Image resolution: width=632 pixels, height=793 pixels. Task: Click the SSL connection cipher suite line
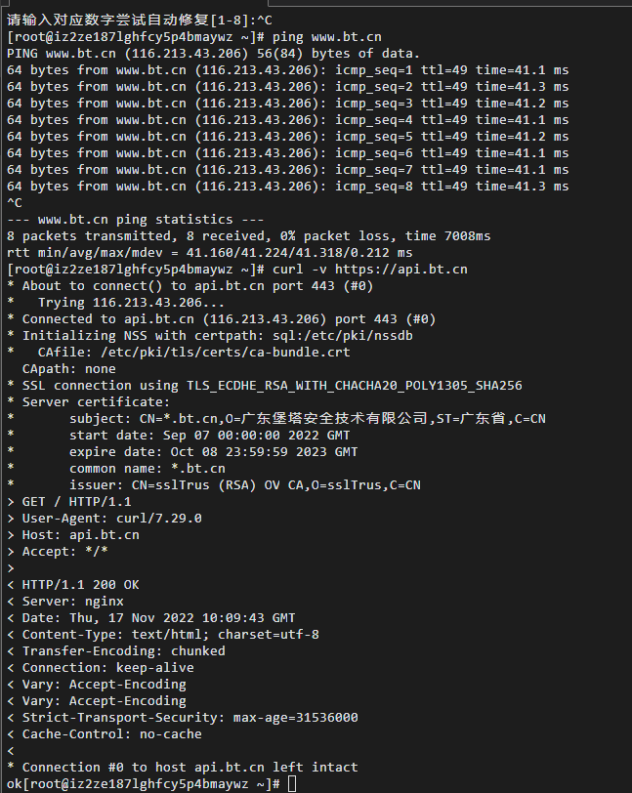pos(265,386)
